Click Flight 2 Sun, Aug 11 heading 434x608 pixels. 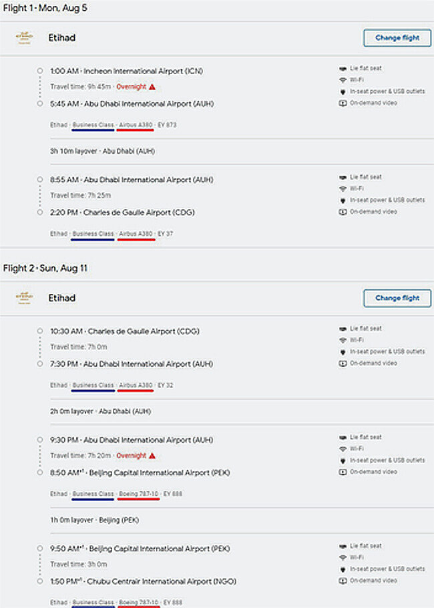[45, 269]
